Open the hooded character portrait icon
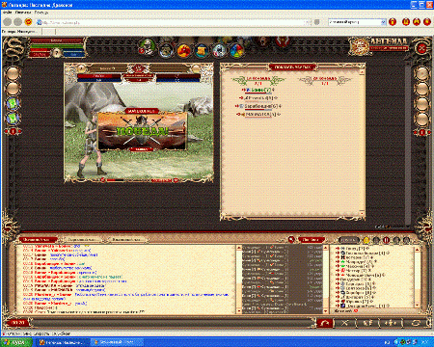The image size is (434, 347). point(166,50)
